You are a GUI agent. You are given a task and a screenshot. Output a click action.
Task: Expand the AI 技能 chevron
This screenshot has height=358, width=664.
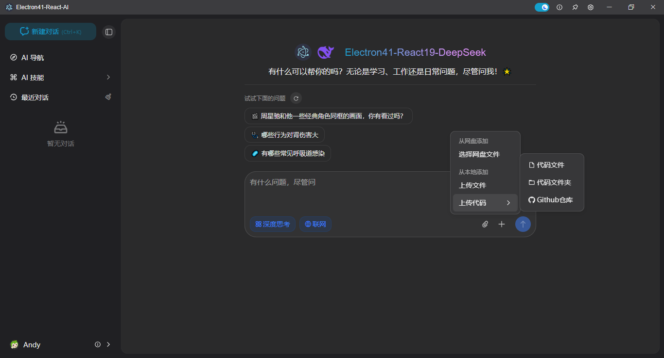tap(108, 77)
